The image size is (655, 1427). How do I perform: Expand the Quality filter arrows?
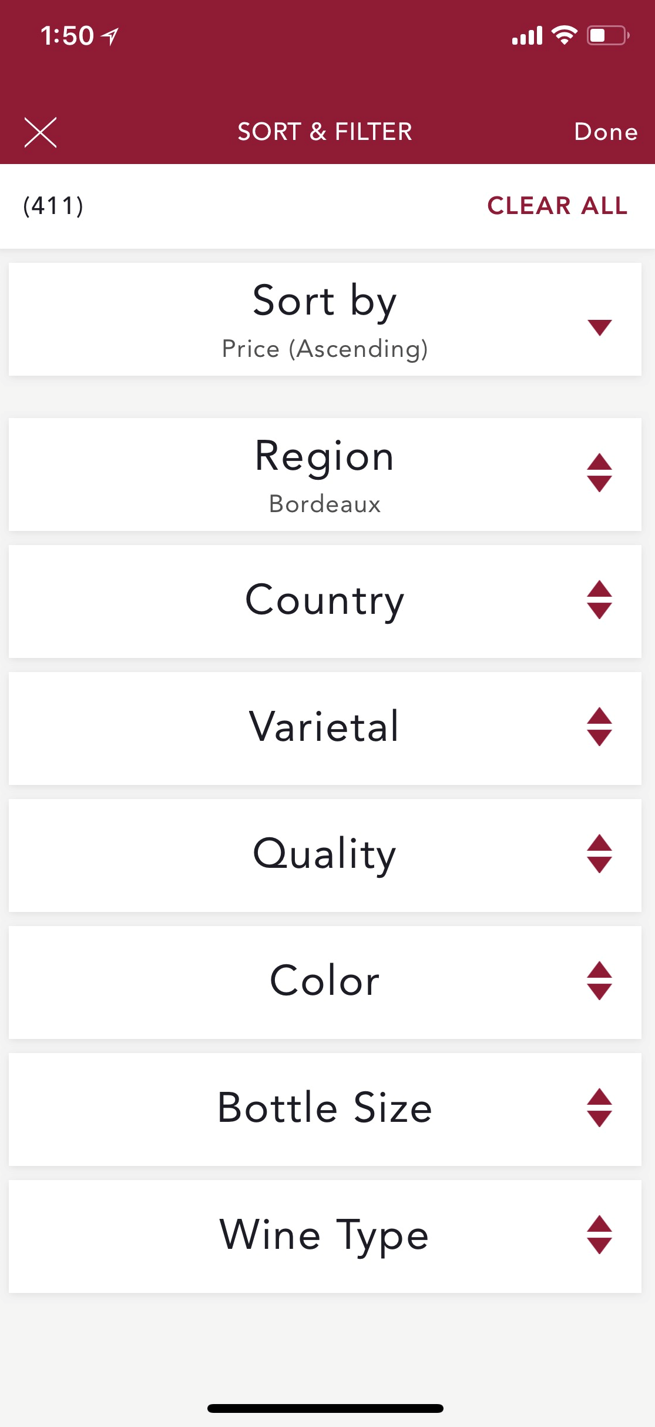coord(599,854)
